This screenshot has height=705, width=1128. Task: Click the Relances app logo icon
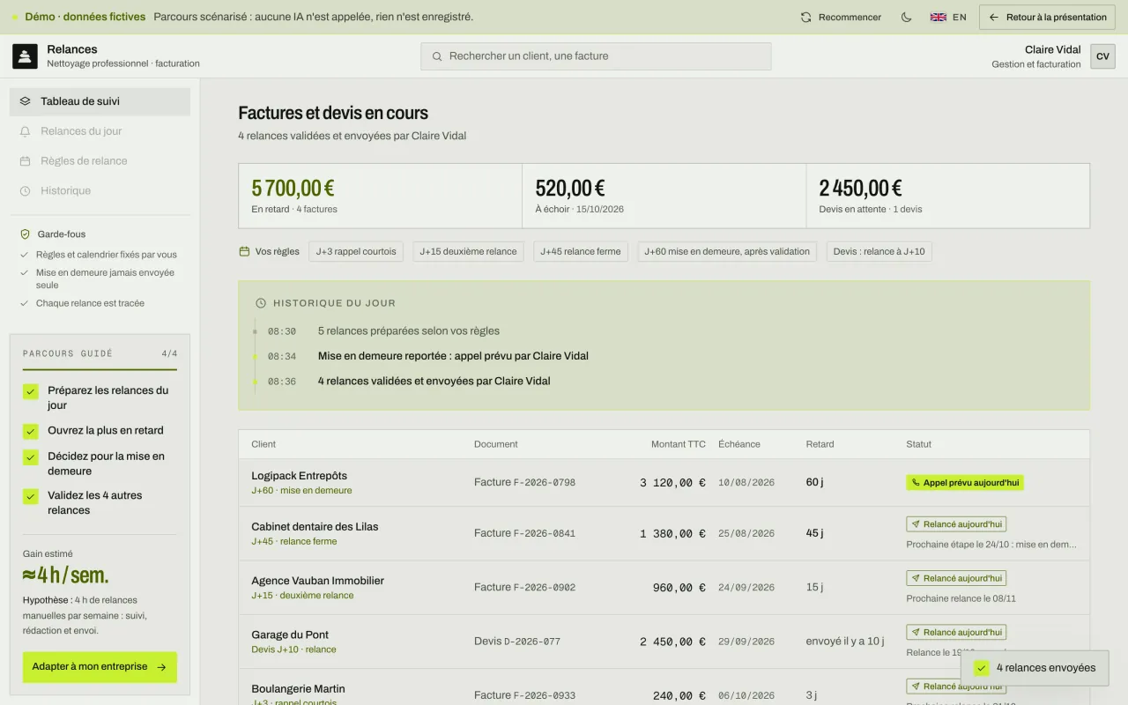[x=25, y=56]
